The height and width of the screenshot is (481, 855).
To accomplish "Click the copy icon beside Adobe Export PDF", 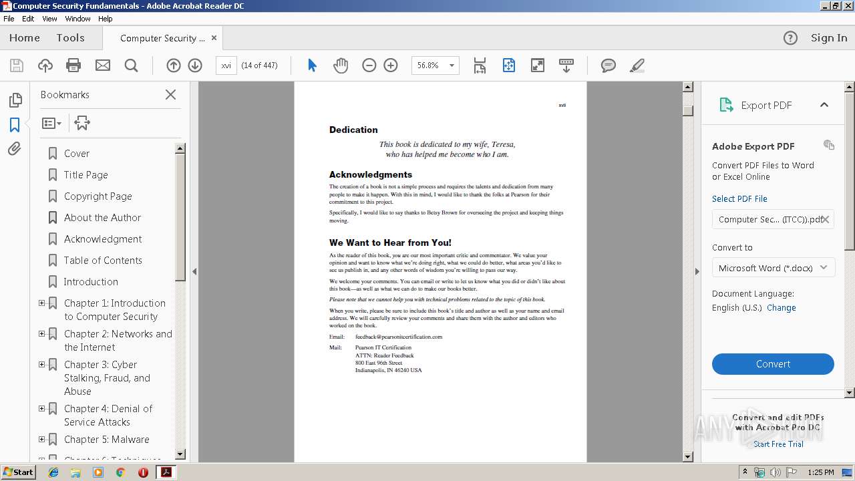I will point(829,145).
